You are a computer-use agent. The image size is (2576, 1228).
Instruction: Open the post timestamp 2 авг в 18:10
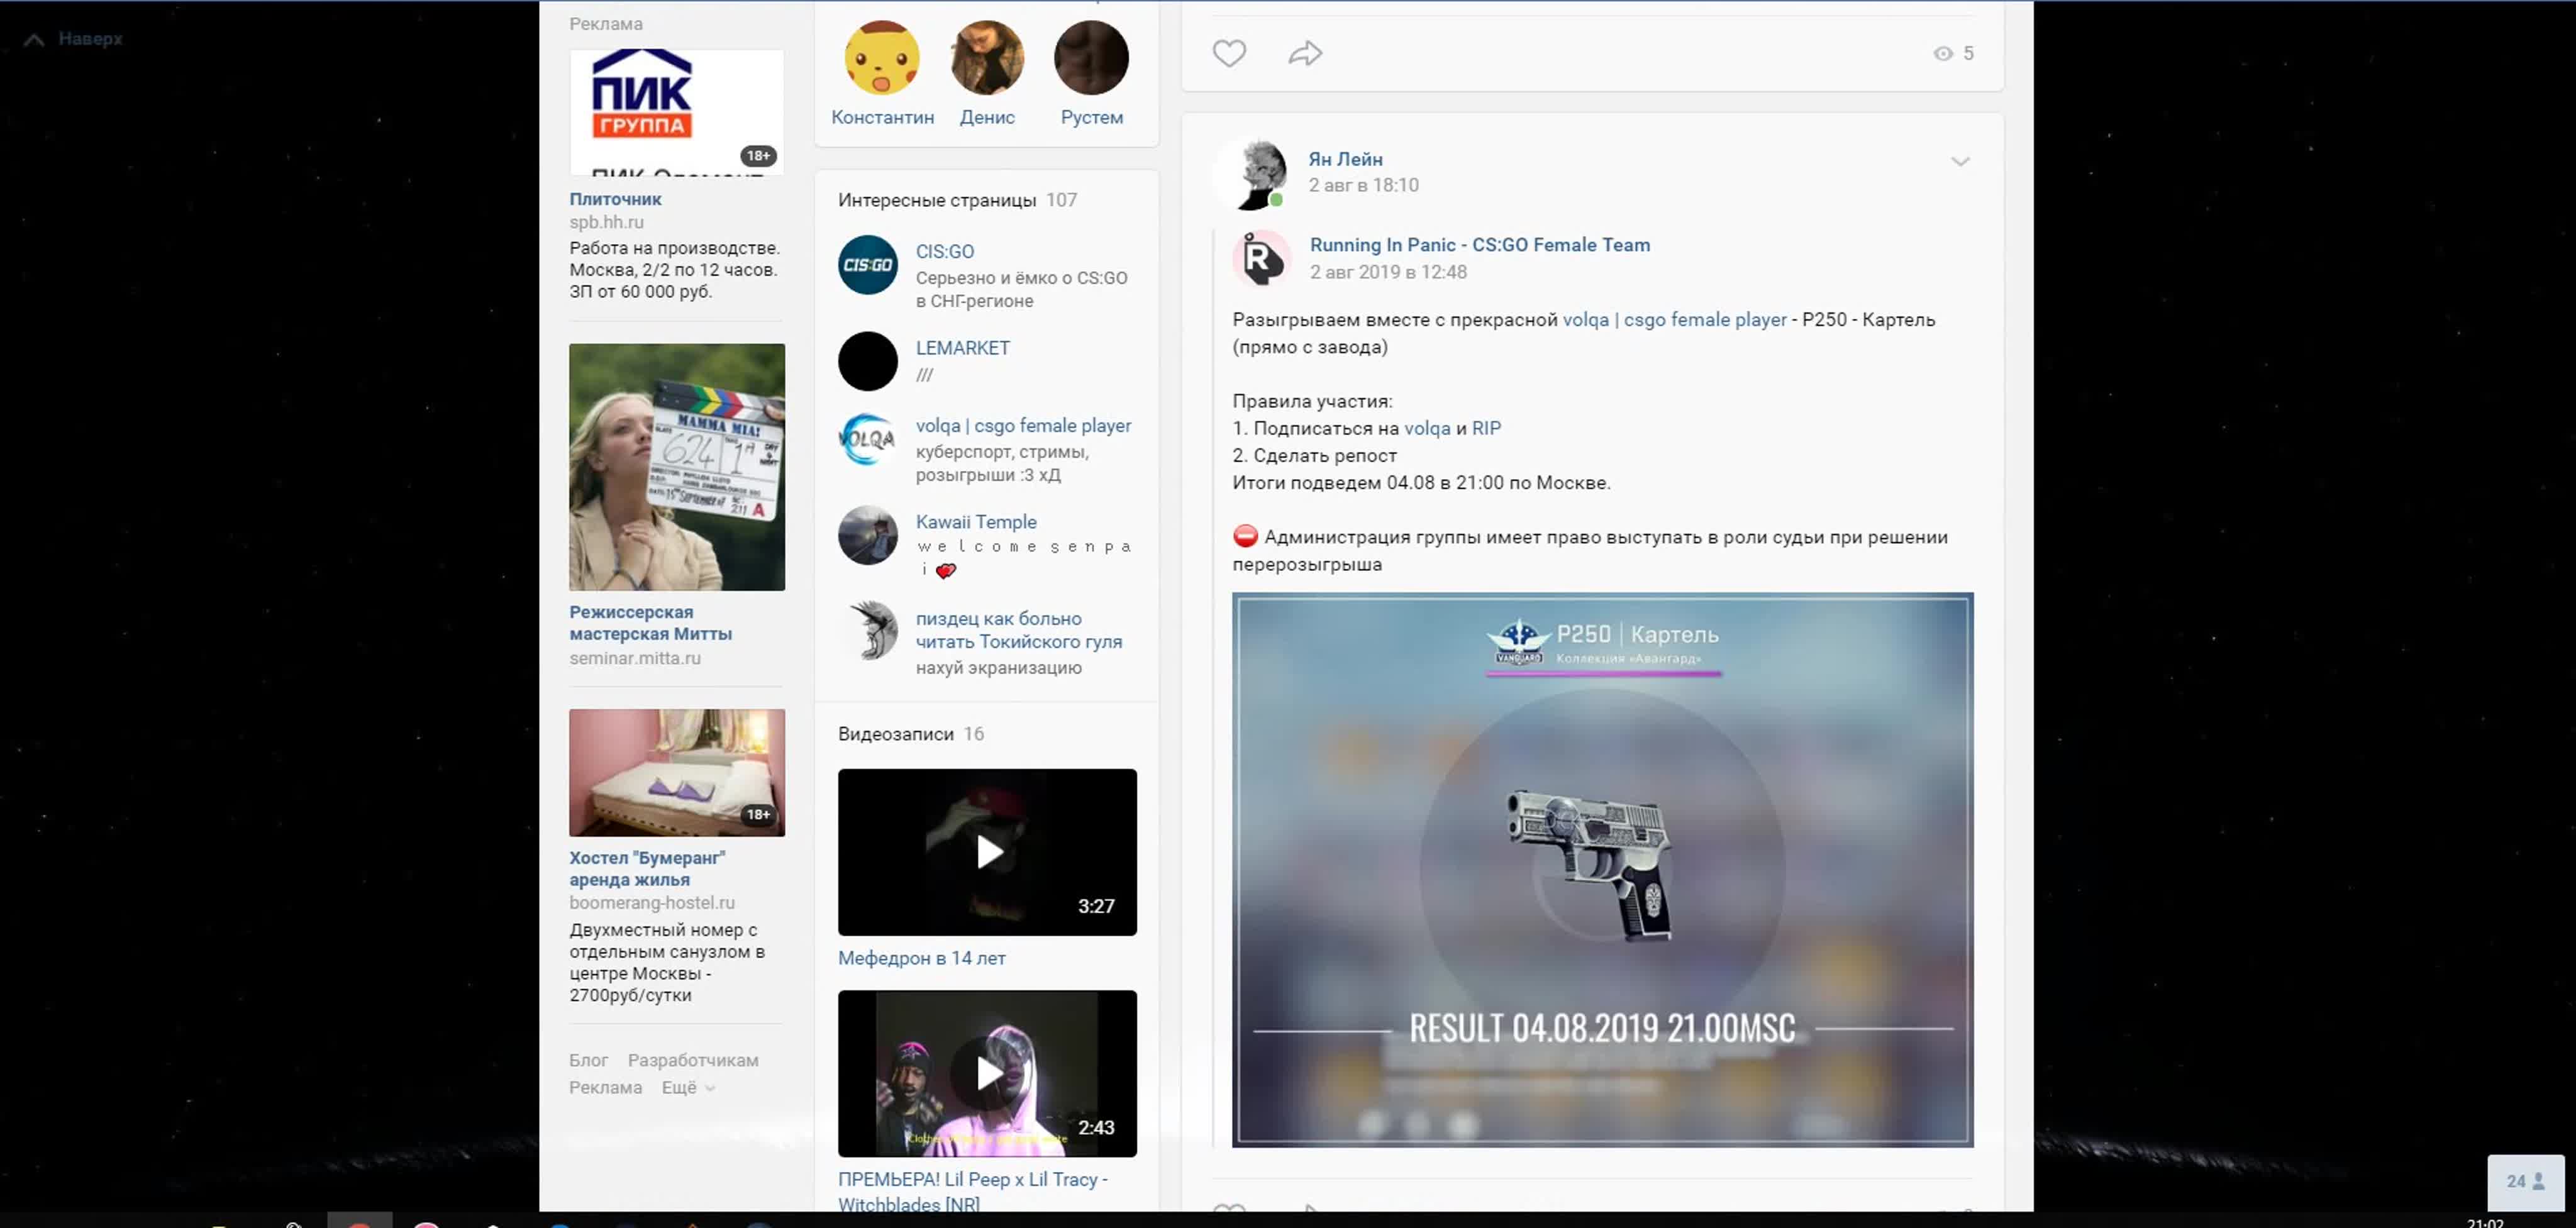click(1364, 185)
